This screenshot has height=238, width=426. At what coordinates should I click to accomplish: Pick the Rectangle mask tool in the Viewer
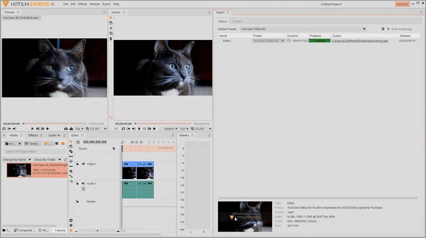click(x=111, y=33)
